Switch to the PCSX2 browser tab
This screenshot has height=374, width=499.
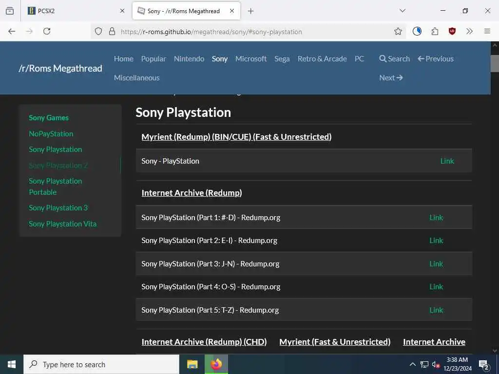(76, 11)
